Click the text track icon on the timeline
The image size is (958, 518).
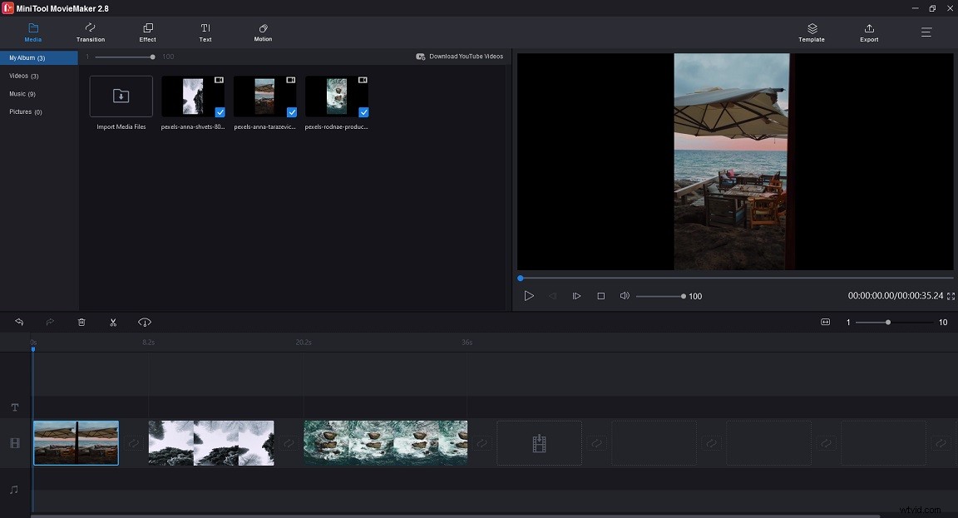click(14, 407)
